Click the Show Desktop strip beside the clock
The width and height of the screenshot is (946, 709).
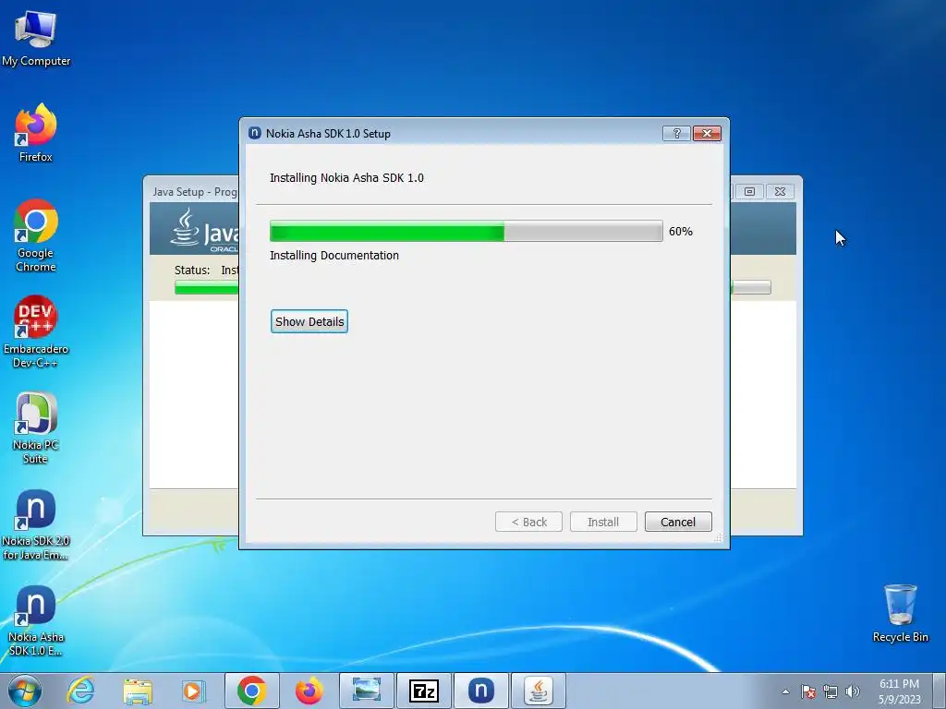tap(940, 691)
